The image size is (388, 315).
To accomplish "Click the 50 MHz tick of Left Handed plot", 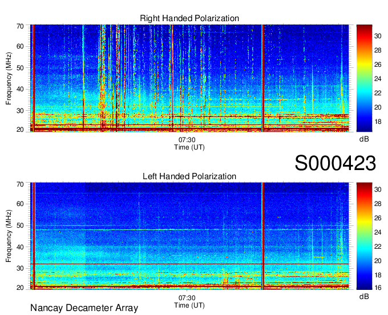I will [x=20, y=225].
